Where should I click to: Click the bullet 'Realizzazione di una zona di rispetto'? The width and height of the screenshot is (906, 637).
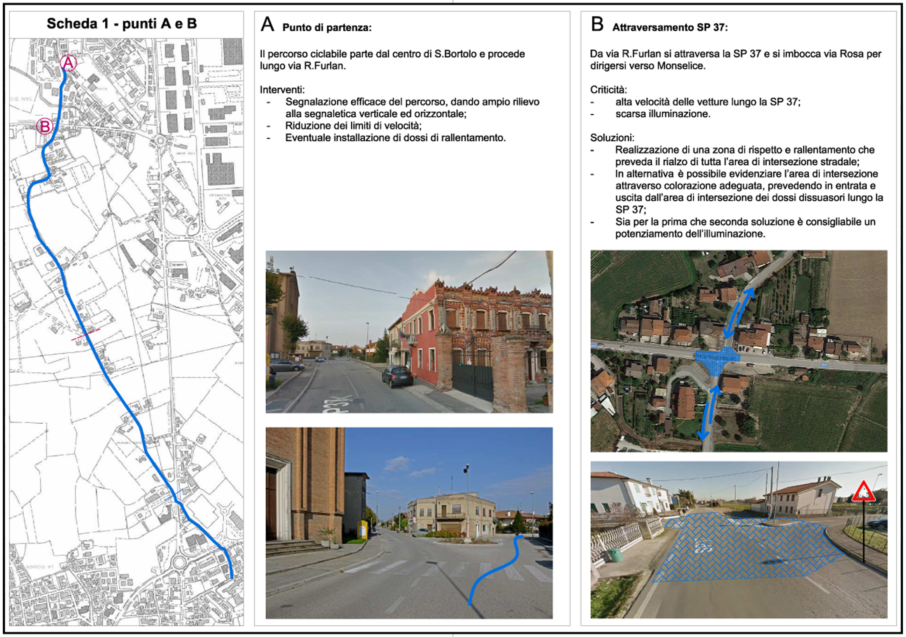point(745,156)
